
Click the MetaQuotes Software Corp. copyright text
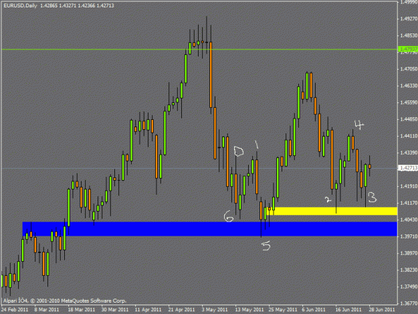coord(65,301)
